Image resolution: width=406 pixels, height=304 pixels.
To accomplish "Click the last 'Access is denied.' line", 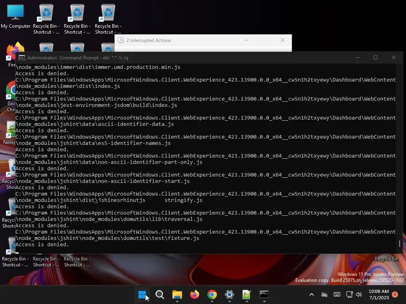I will click(x=42, y=245).
